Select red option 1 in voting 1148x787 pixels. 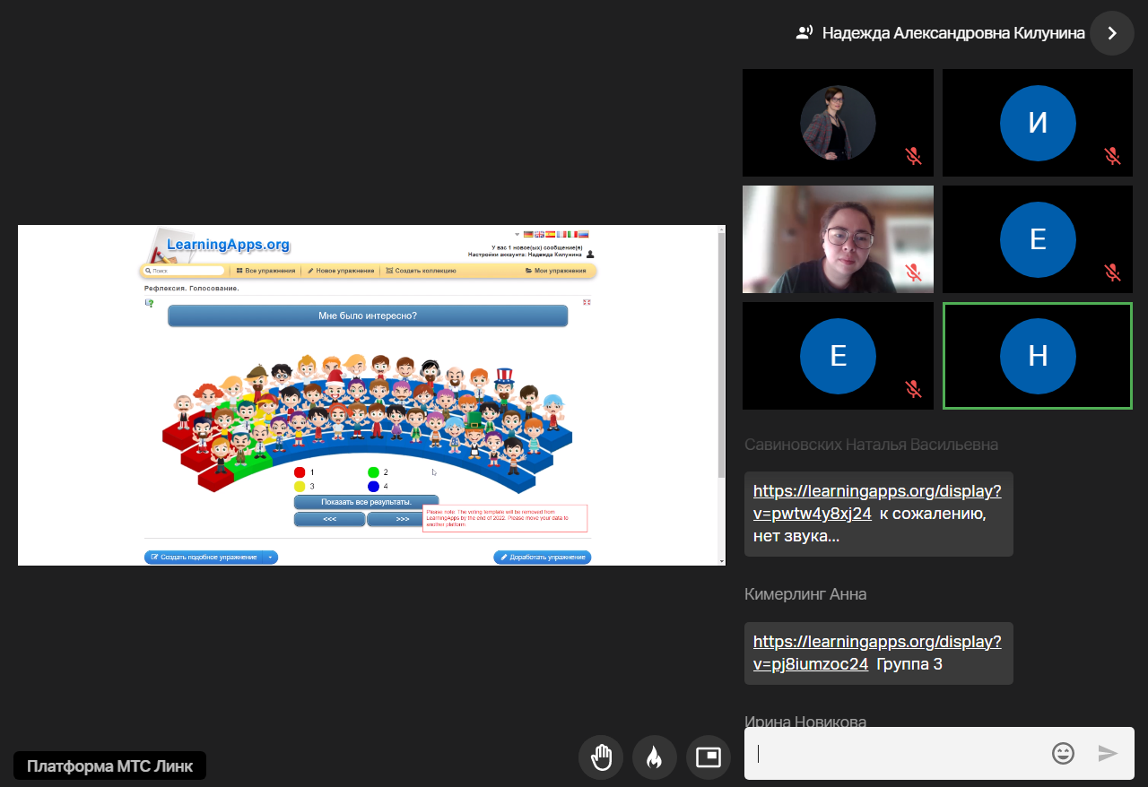(300, 472)
